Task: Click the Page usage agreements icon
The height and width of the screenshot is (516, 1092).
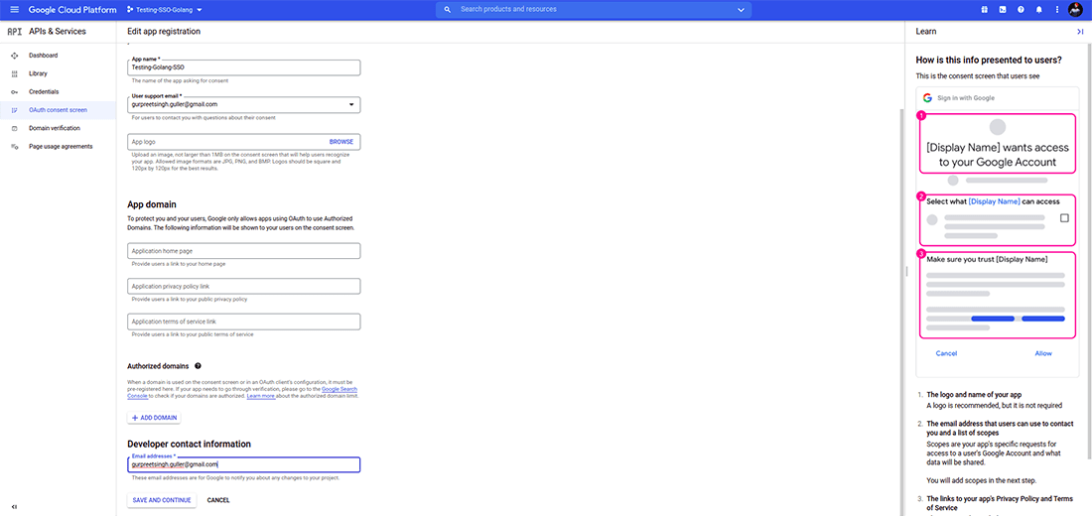Action: [15, 146]
